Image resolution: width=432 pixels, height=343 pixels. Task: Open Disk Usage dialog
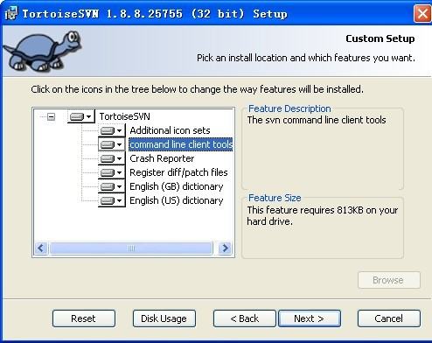pyautogui.click(x=164, y=318)
